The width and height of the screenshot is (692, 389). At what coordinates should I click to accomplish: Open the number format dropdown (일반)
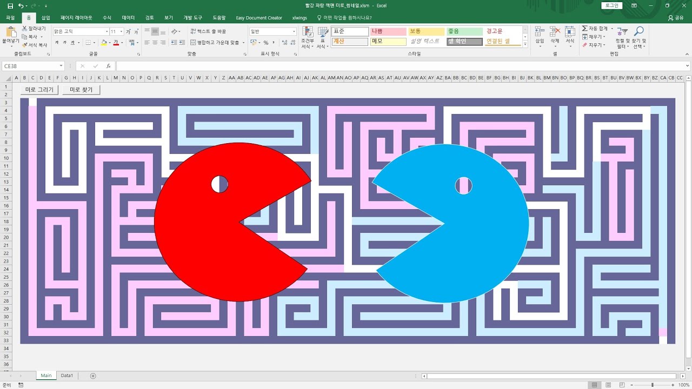tap(294, 32)
